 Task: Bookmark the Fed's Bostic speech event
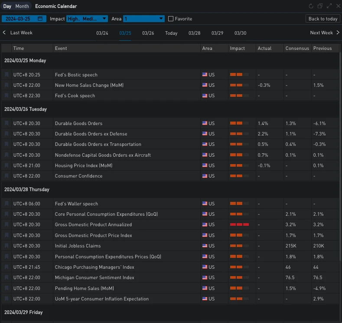tap(7, 75)
